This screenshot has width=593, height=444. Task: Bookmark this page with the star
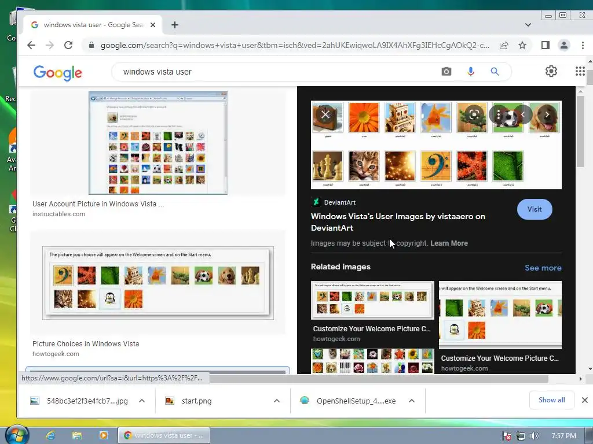[x=522, y=45]
